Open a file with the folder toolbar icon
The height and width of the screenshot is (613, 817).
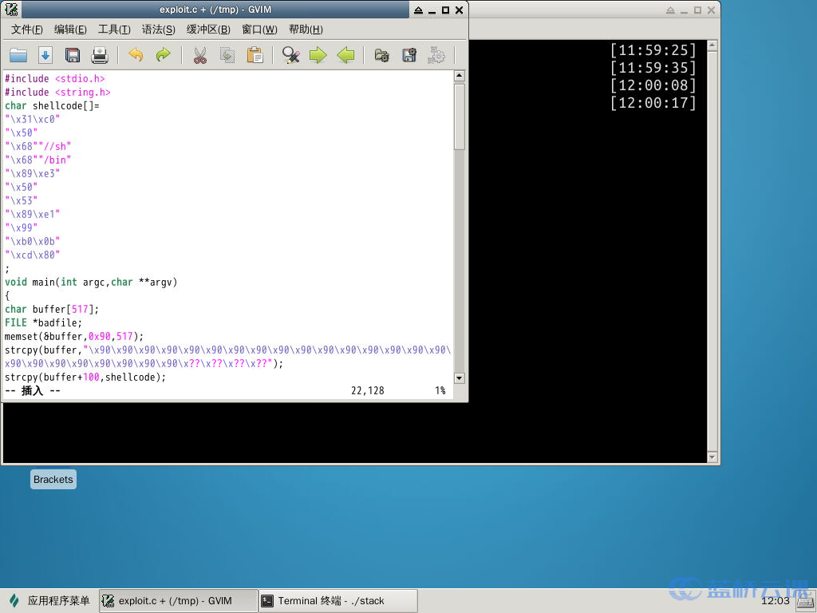tap(18, 55)
